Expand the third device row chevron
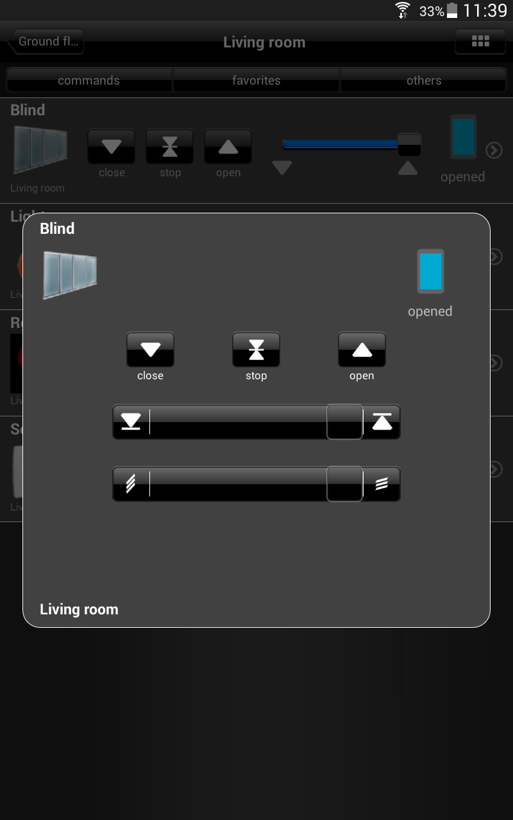The height and width of the screenshot is (820, 513). click(495, 363)
